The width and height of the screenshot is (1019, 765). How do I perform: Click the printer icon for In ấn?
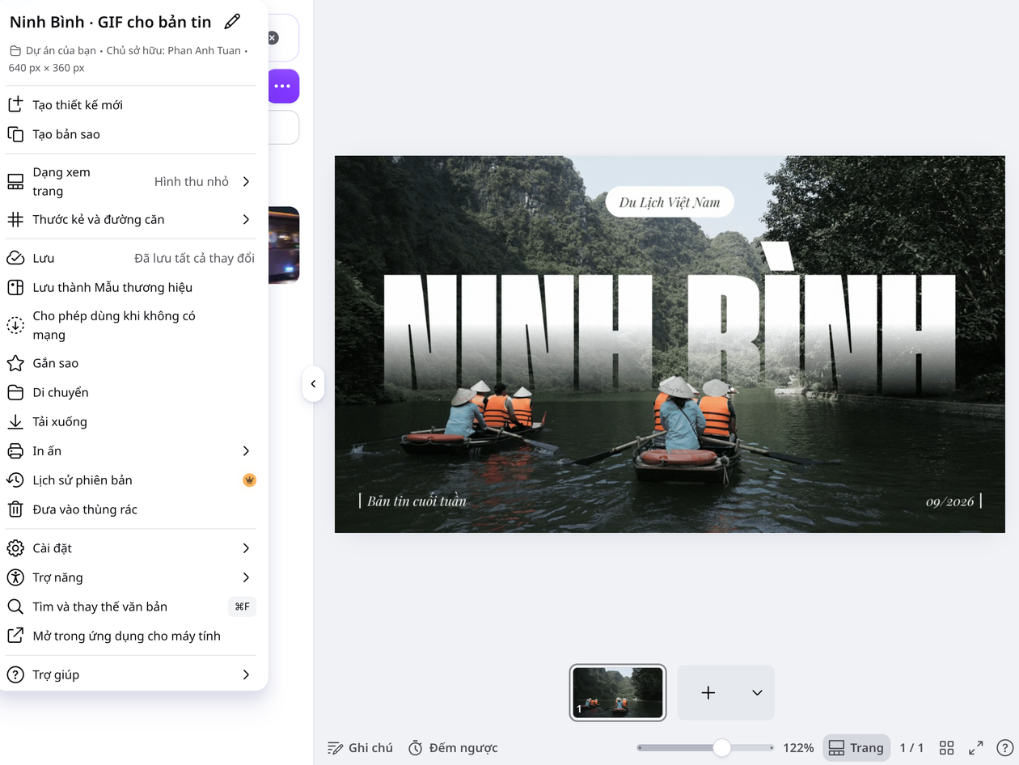click(x=15, y=450)
